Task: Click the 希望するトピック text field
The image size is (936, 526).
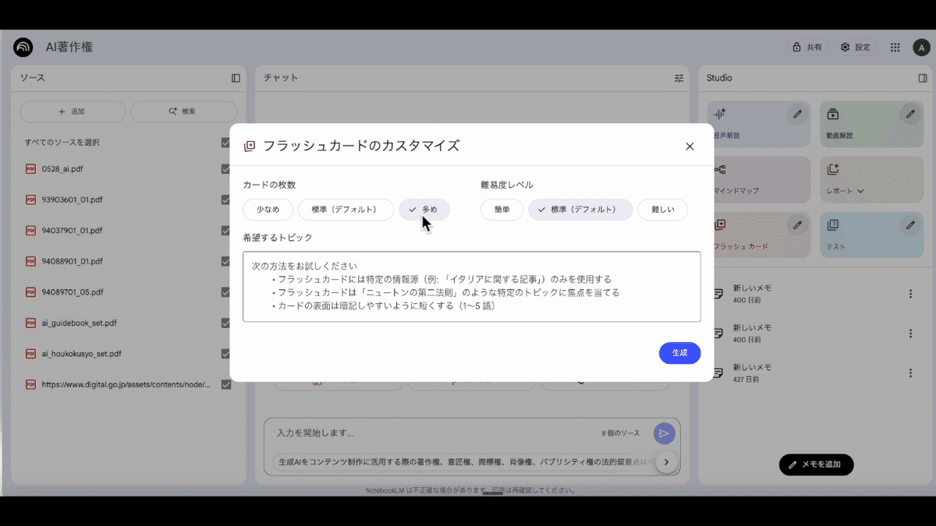Action: (471, 287)
